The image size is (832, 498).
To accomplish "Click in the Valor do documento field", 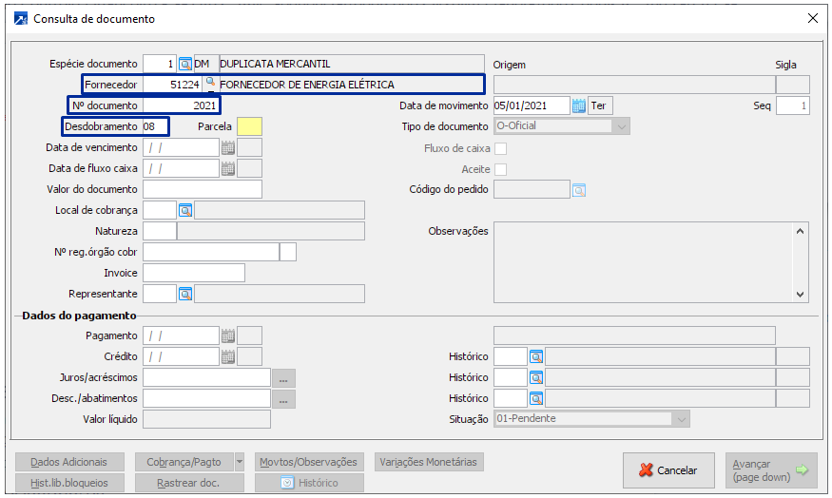I will [202, 189].
